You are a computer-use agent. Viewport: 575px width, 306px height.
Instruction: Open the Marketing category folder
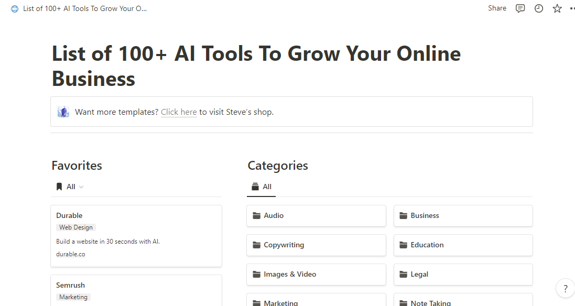(x=316, y=300)
